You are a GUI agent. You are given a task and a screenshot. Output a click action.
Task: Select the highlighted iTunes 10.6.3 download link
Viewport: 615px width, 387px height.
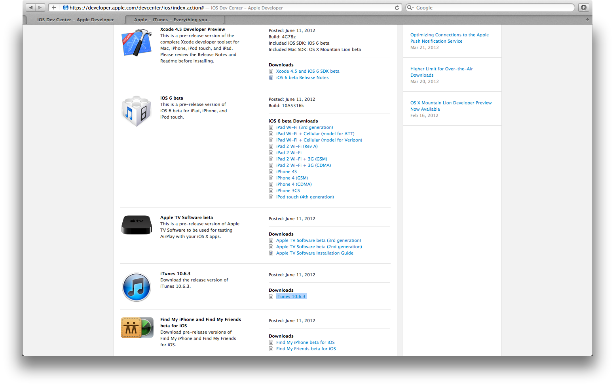pyautogui.click(x=291, y=296)
